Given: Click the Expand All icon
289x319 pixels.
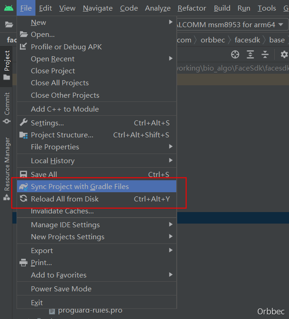Looking at the screenshot, I should (x=250, y=54).
